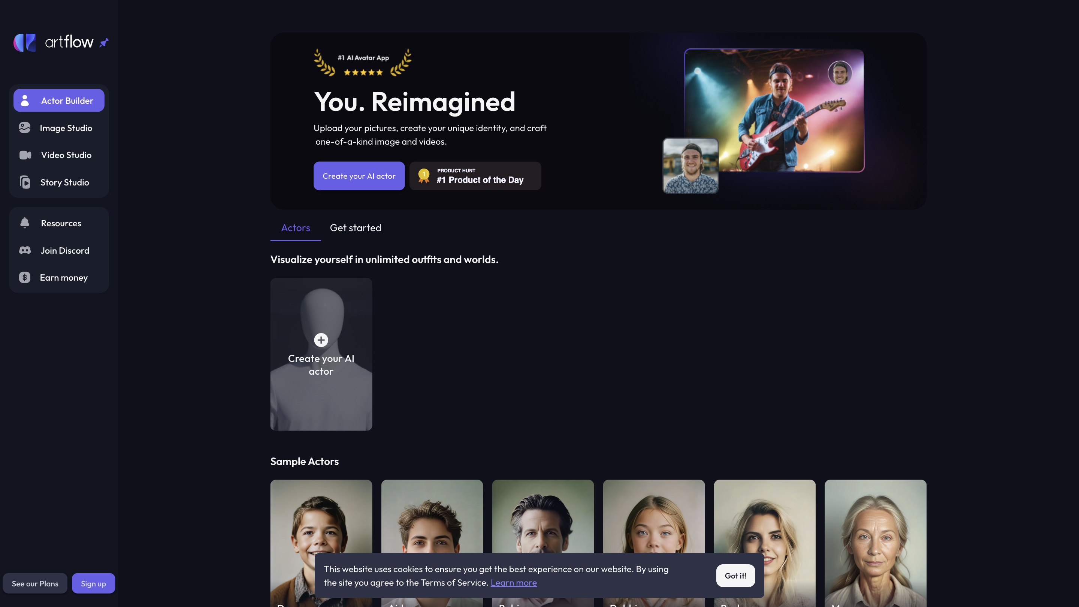The height and width of the screenshot is (607, 1079).
Task: Click the plus icon on actor card
Action: pyautogui.click(x=321, y=340)
